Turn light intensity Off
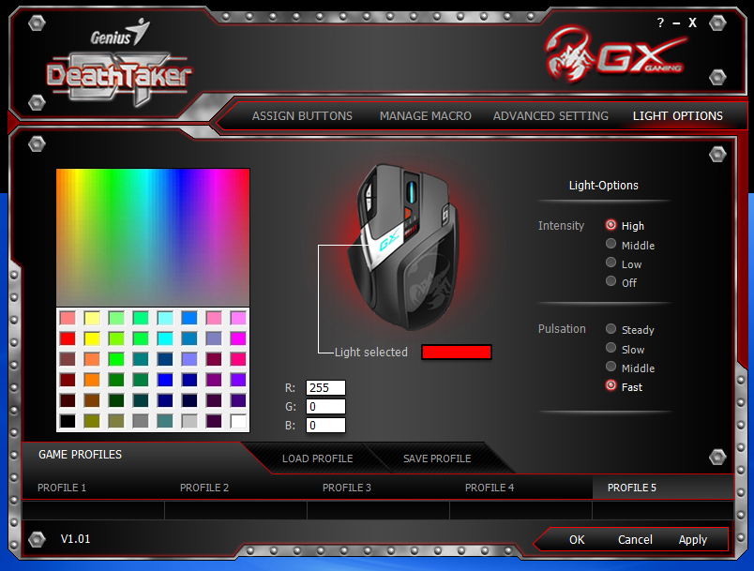 pyautogui.click(x=611, y=282)
